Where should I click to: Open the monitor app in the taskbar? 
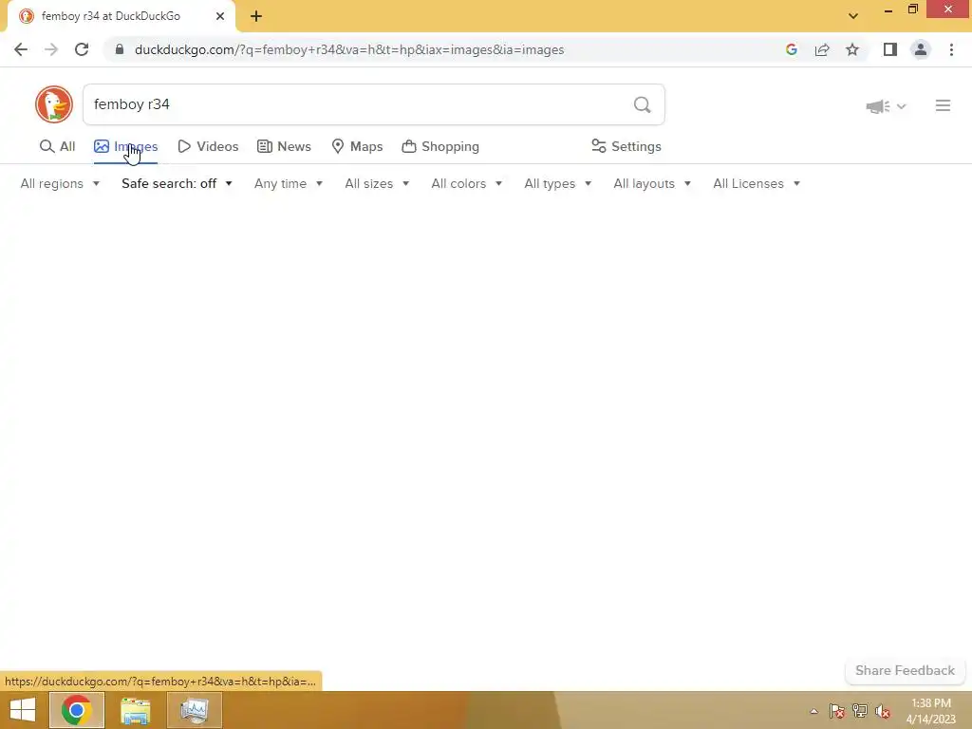click(195, 710)
